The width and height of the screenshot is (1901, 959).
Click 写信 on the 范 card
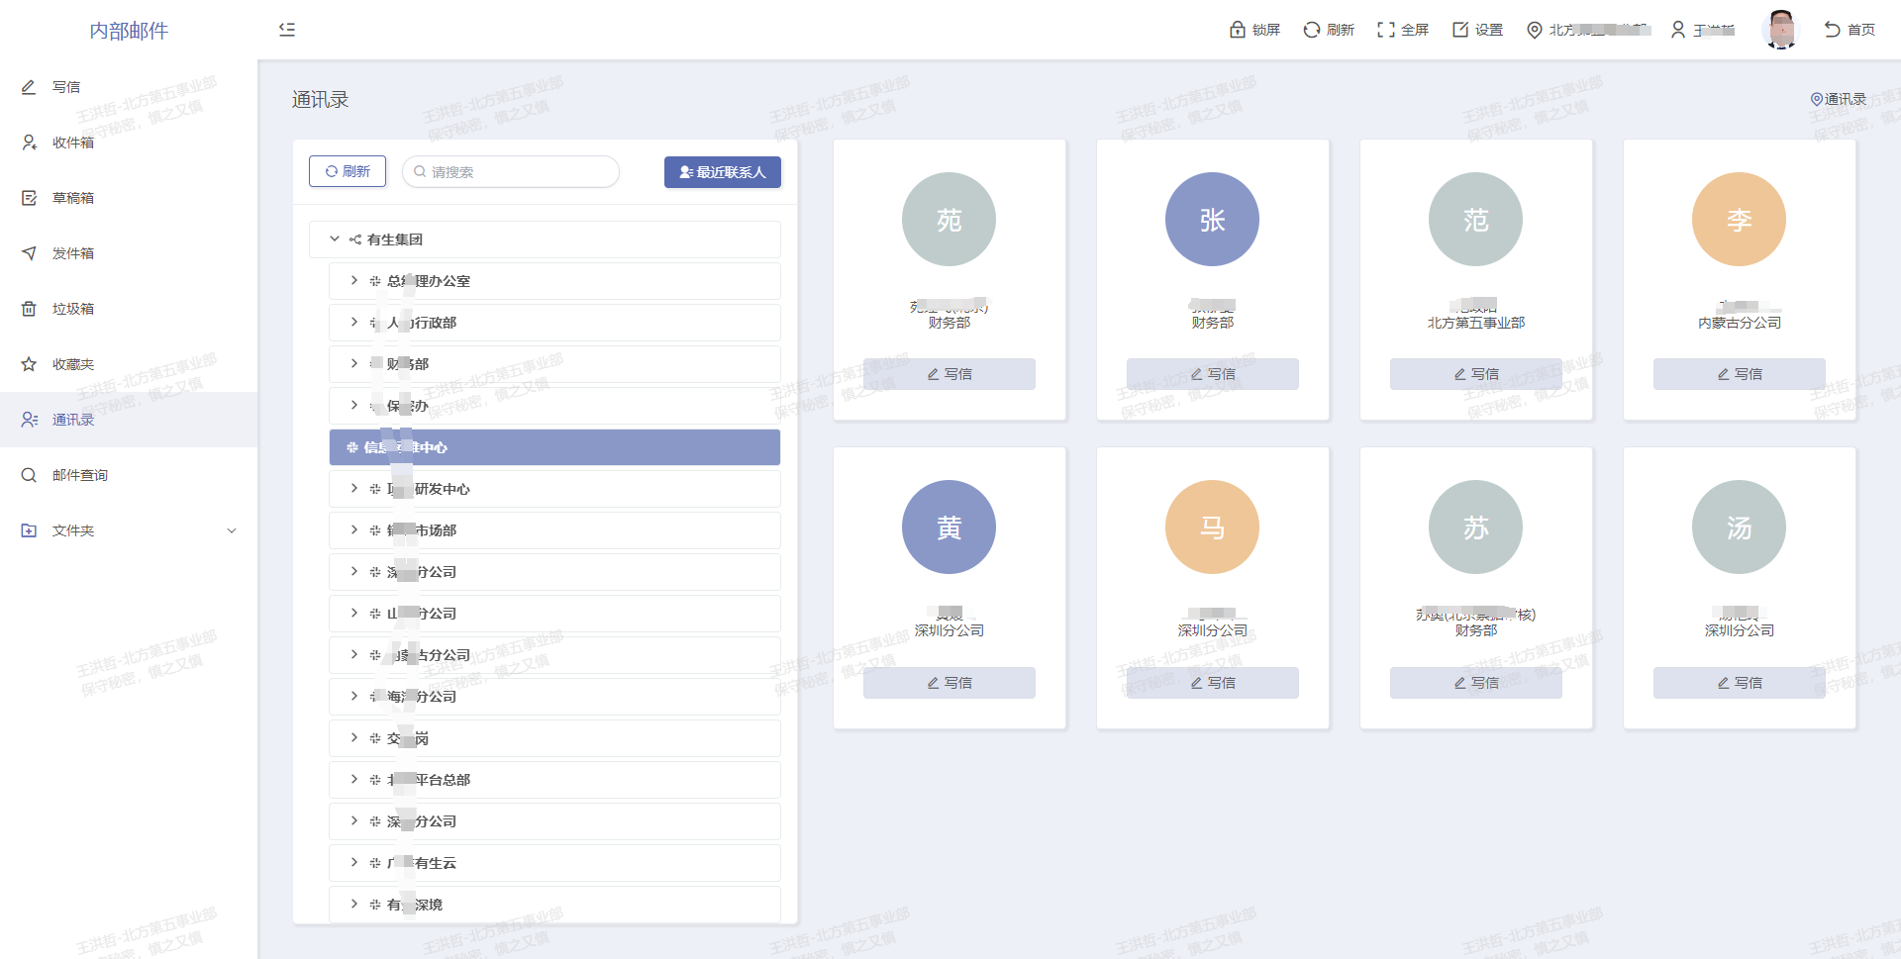pos(1476,374)
